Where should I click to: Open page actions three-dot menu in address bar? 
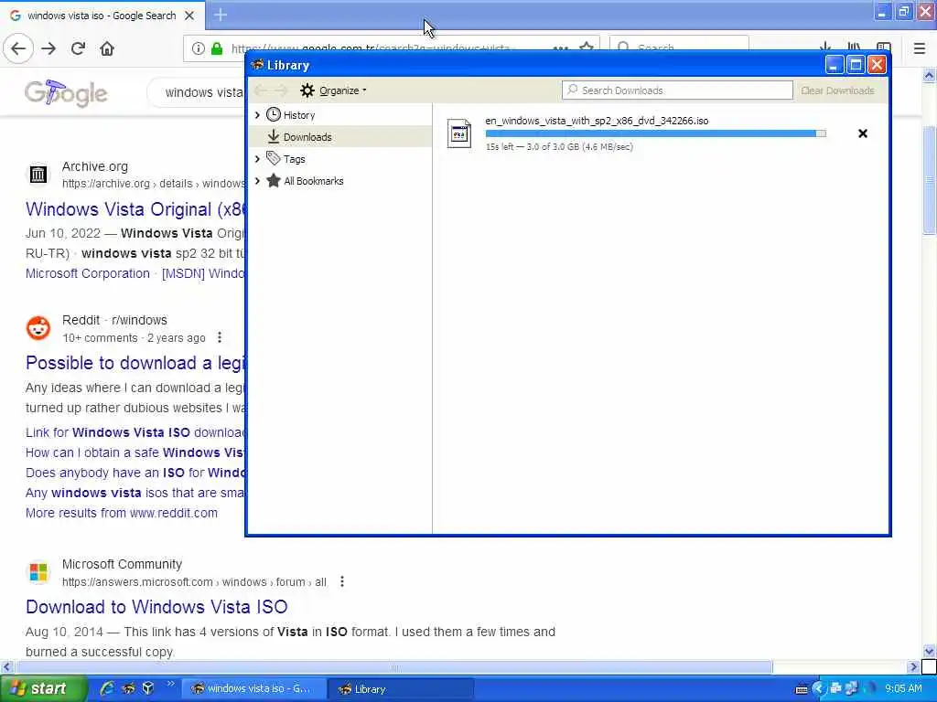[561, 48]
